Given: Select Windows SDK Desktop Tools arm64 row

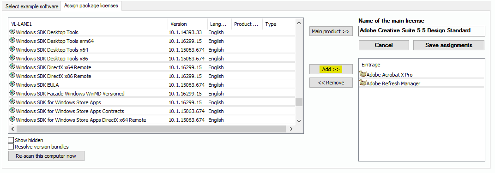Looking at the screenshot, I should tap(151, 41).
